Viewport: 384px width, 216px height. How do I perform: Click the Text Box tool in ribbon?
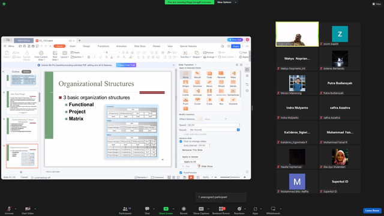[x=185, y=55]
